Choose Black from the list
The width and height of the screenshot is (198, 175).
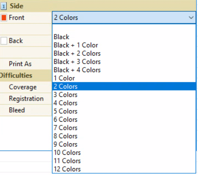(x=124, y=37)
